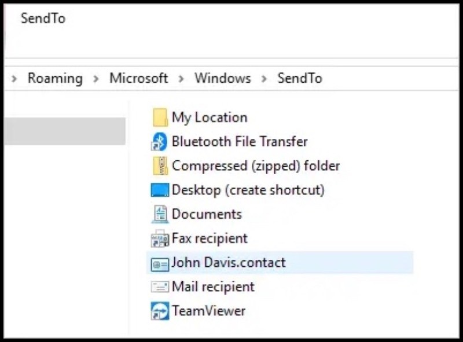Click the "TeamViewer" item name
This screenshot has height=342, width=463.
(x=209, y=311)
